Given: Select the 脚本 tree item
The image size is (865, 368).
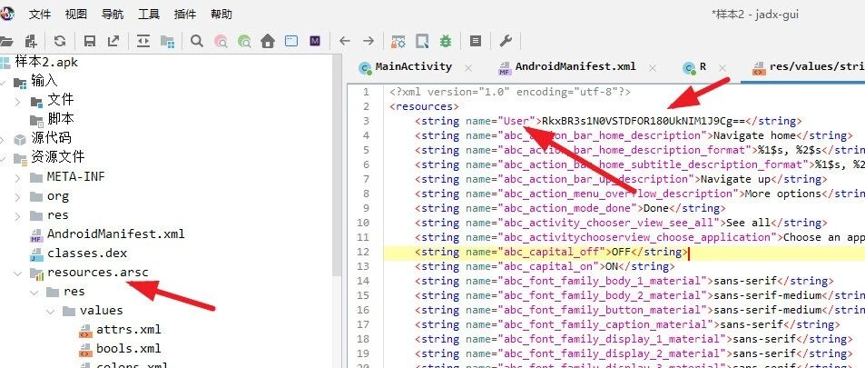Looking at the screenshot, I should 61,119.
